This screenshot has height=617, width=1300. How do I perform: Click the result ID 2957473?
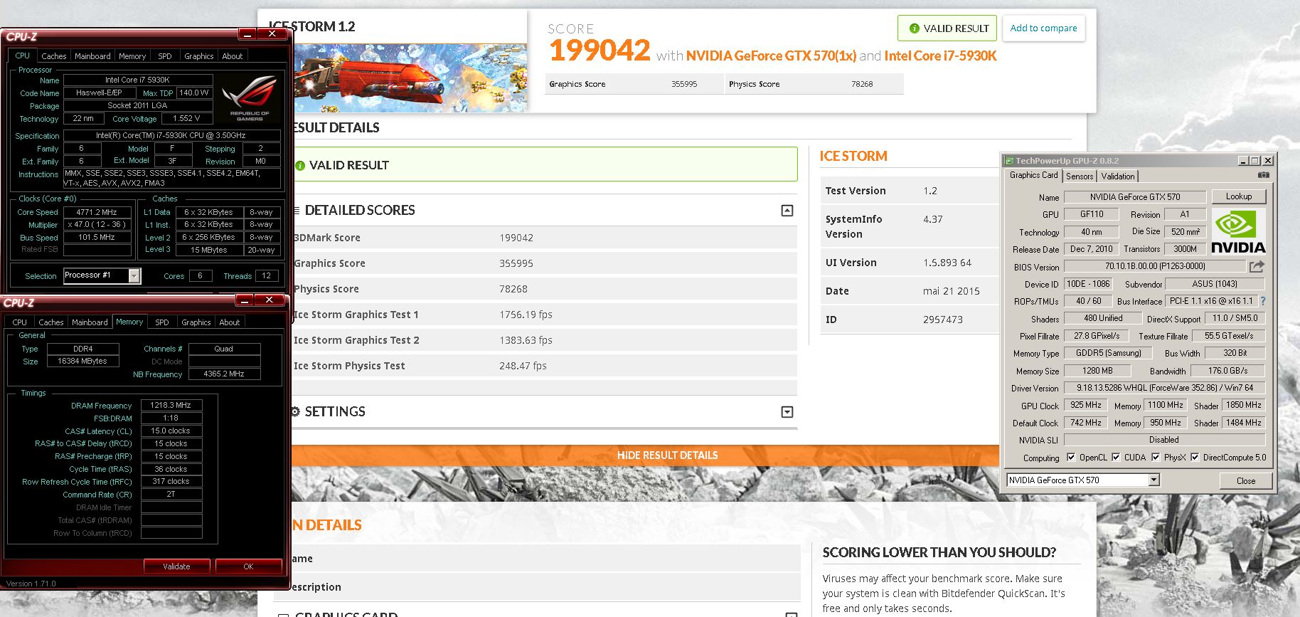[x=942, y=320]
